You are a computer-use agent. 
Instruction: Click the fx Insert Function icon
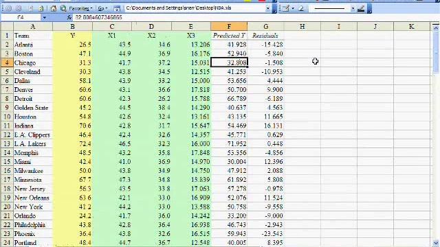[x=69, y=17]
